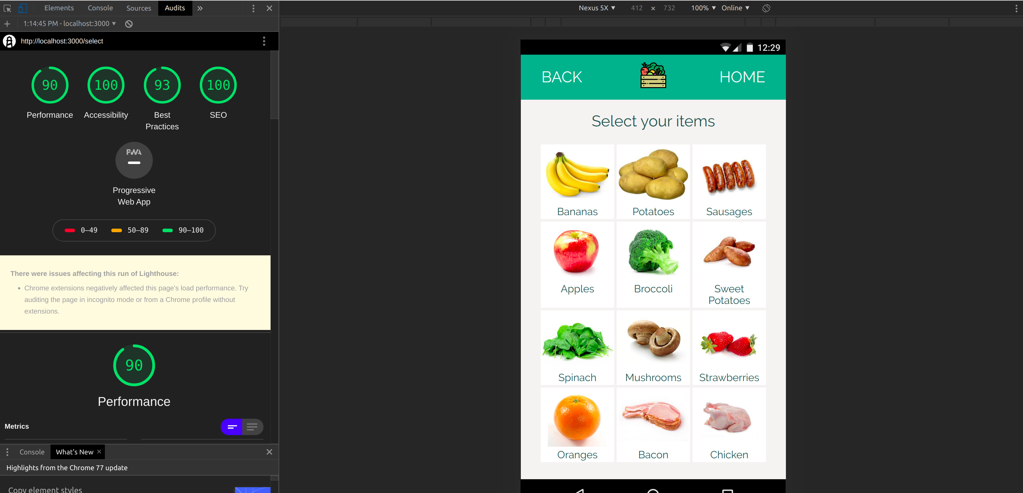Click the Performance score gauge of 90
Screen dimensions: 1023x493
click(x=50, y=85)
